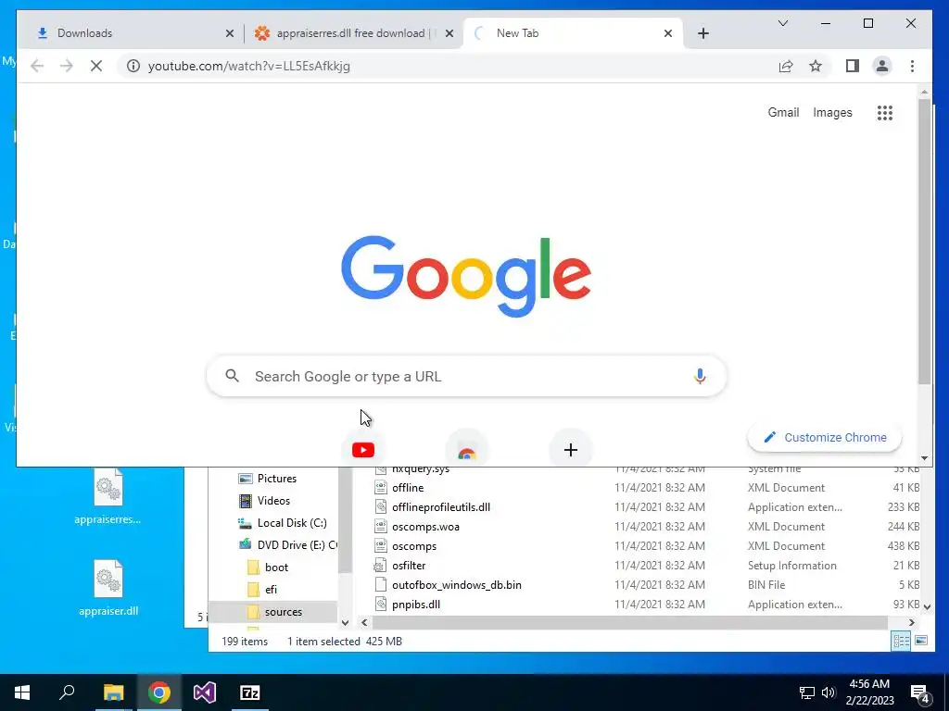Open the Images link
This screenshot has height=711, width=949.
pos(832,112)
